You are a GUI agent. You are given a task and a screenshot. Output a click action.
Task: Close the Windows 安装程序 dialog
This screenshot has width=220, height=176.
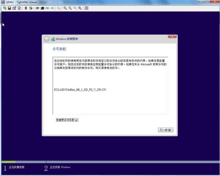click(172, 37)
